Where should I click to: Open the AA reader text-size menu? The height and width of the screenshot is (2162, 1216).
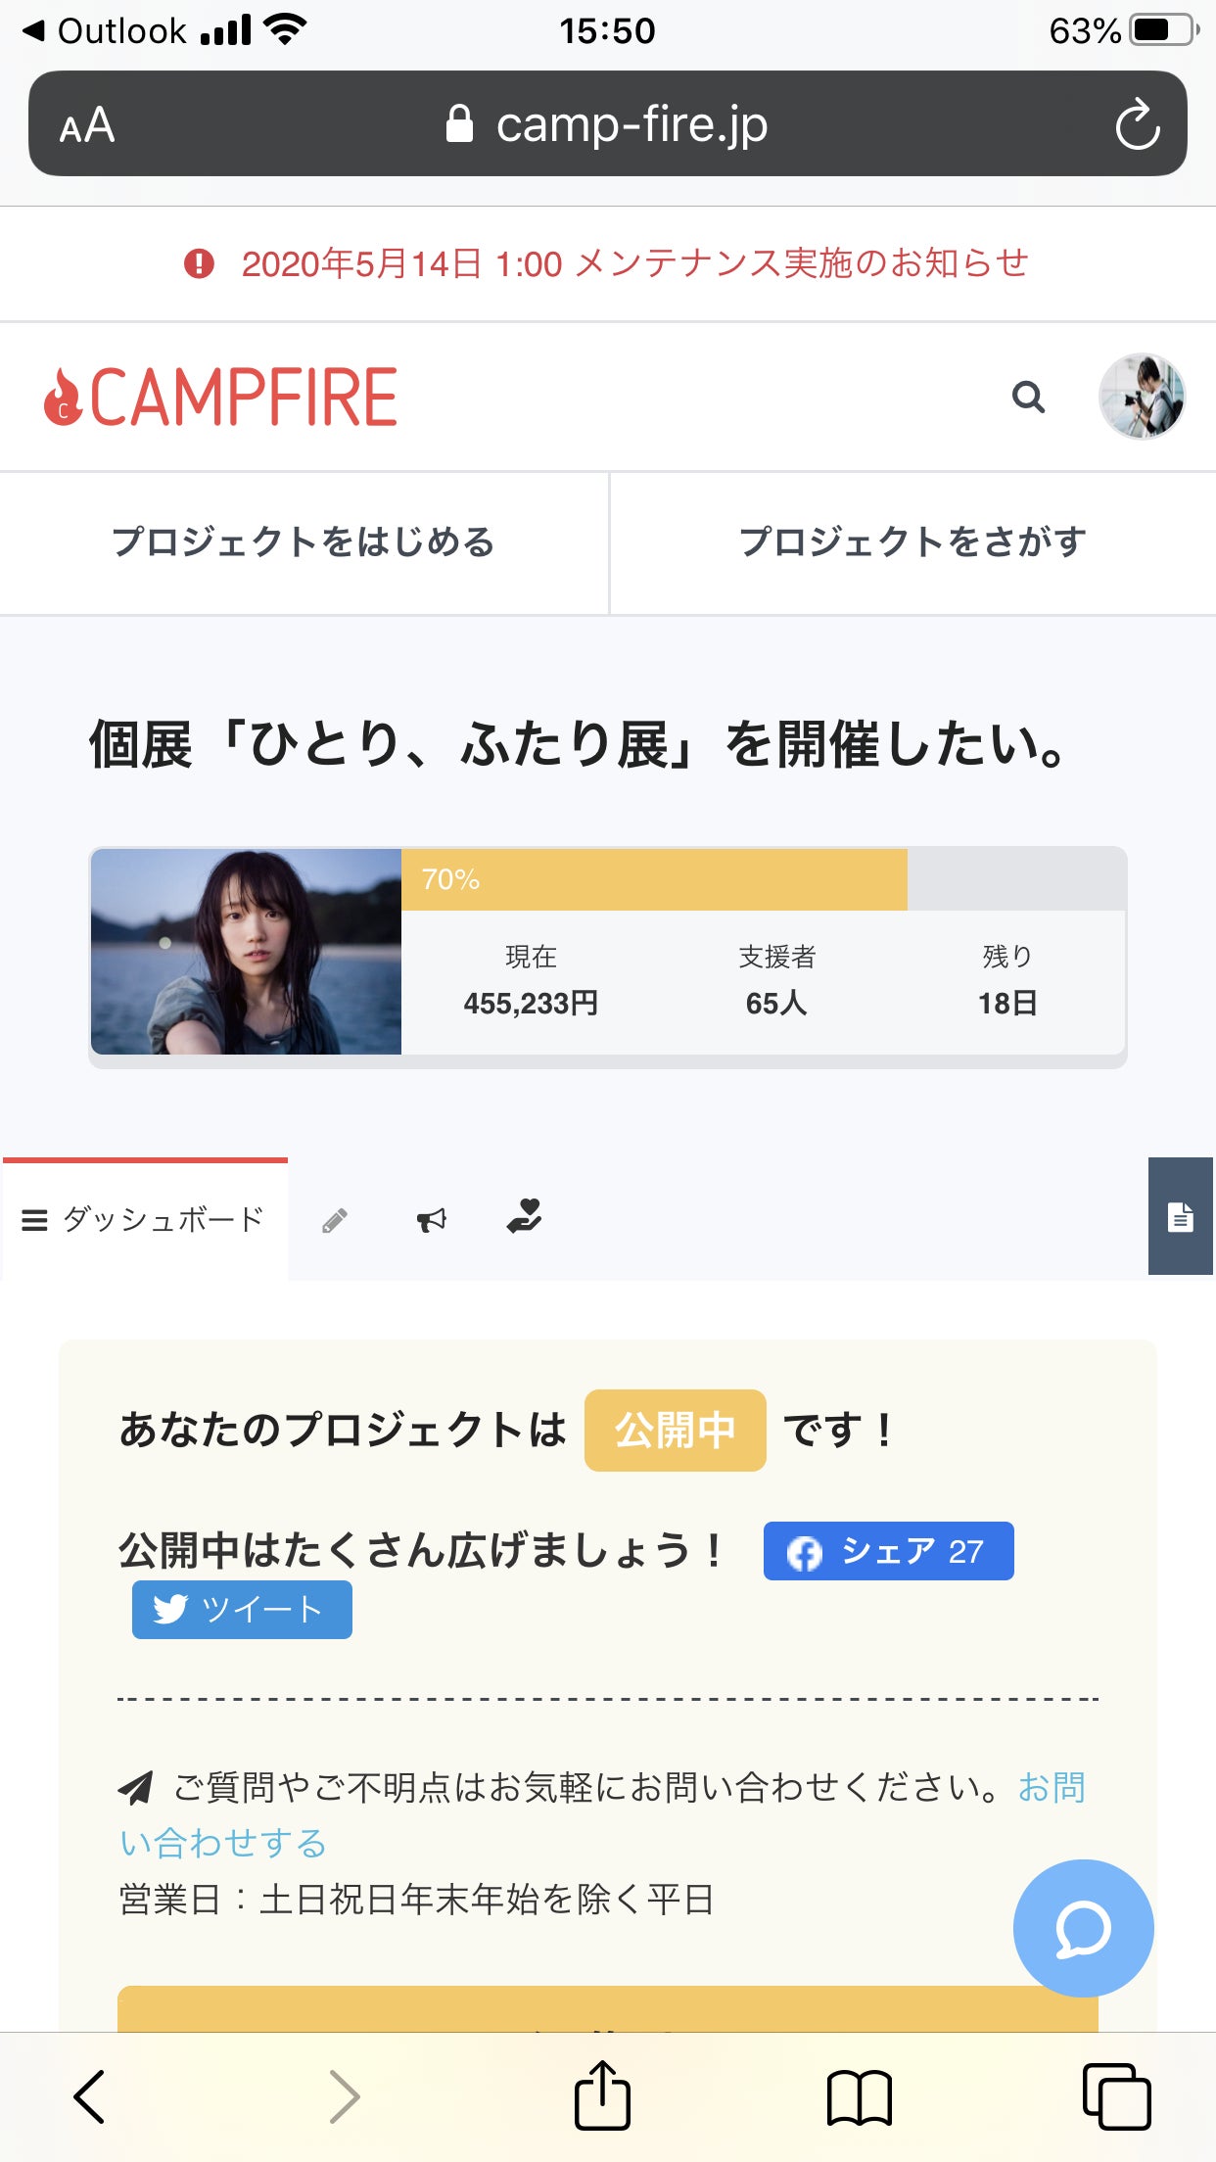point(87,125)
